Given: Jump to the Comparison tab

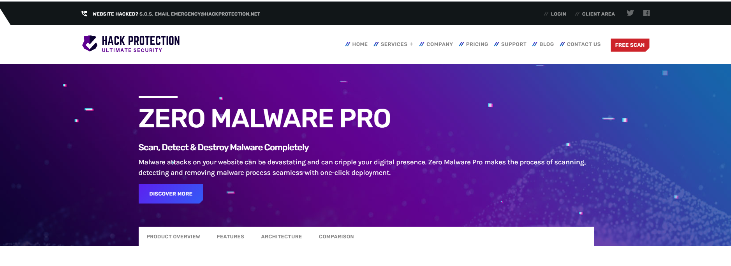Looking at the screenshot, I should [x=336, y=237].
